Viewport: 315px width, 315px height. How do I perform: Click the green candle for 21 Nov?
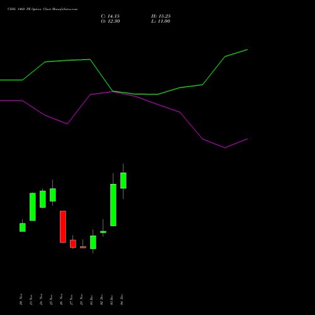(33, 207)
